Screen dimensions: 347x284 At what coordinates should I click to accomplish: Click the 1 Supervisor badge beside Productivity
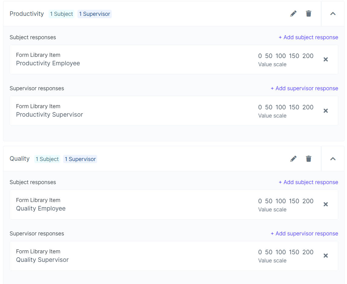point(94,14)
